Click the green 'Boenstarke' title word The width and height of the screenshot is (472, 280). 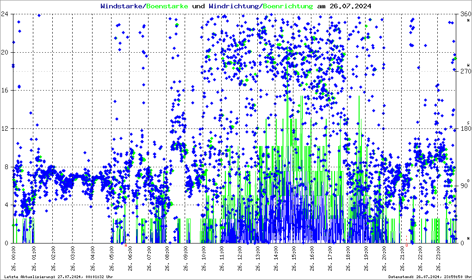point(168,6)
